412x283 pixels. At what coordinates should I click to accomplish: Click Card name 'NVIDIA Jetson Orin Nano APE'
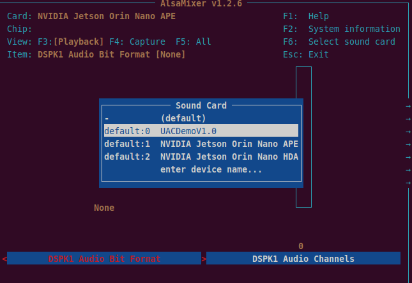[107, 17]
